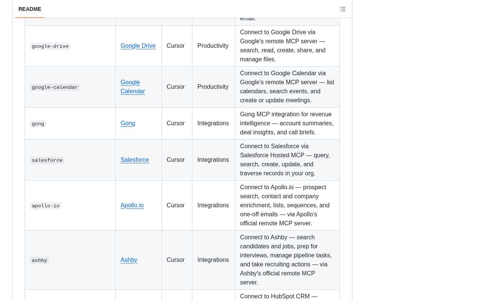Go to the Ashby link

(x=129, y=260)
